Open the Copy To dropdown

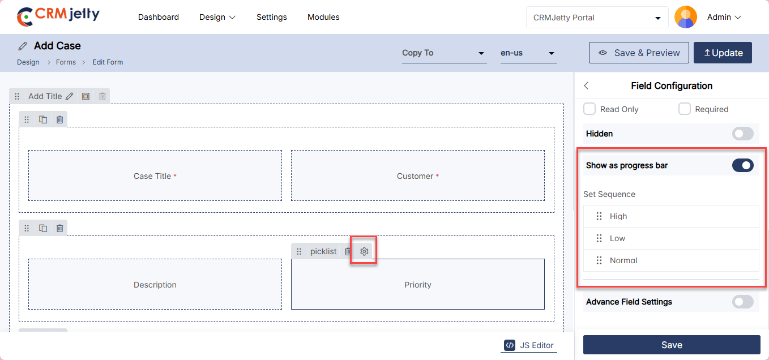444,53
